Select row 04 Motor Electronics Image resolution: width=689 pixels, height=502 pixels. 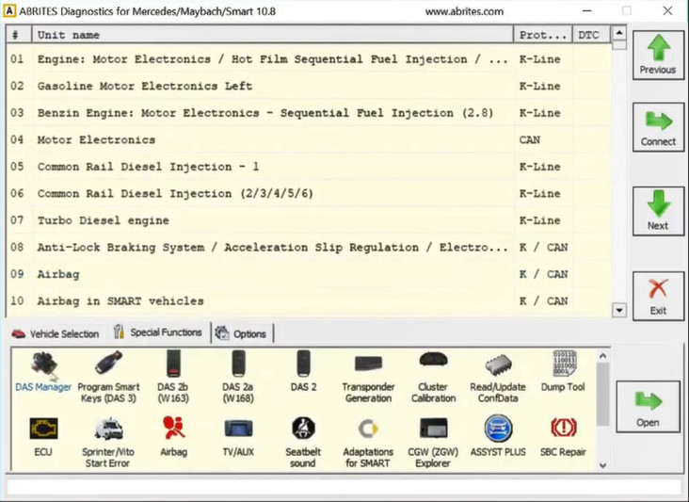click(x=309, y=139)
